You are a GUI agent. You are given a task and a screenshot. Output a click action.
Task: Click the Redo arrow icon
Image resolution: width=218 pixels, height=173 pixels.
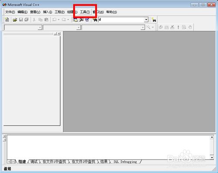[64, 20]
